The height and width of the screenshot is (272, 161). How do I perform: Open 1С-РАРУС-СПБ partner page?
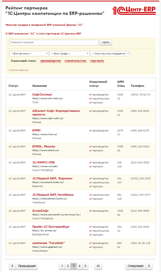[43, 162]
